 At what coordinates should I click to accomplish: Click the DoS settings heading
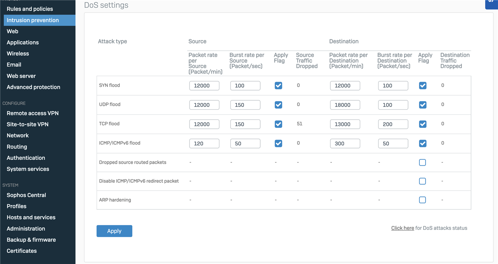(x=106, y=5)
